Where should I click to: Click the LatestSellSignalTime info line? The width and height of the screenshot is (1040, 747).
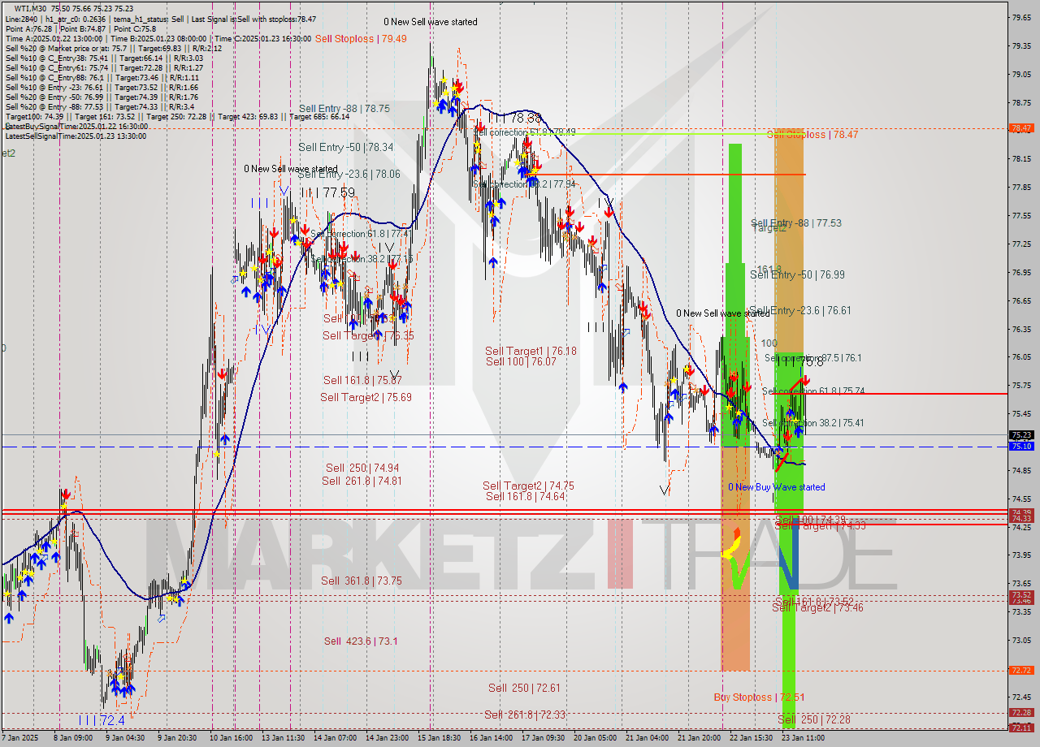point(76,136)
